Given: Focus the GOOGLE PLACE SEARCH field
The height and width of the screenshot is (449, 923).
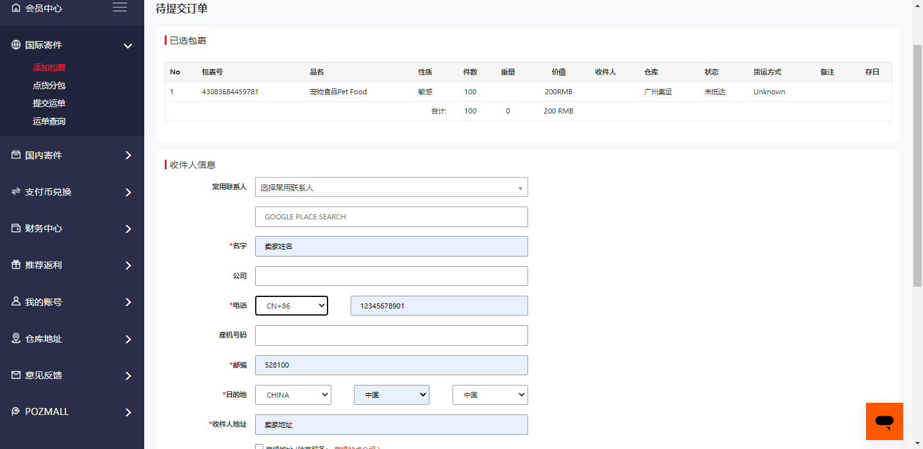Looking at the screenshot, I should [392, 217].
